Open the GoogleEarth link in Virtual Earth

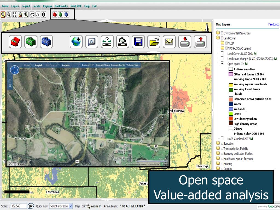pyautogui.click(x=118, y=65)
